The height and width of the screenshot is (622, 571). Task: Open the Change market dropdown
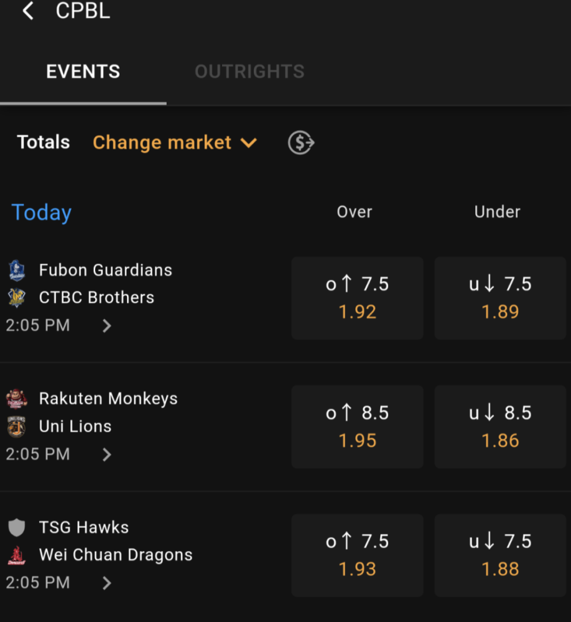pyautogui.click(x=175, y=142)
